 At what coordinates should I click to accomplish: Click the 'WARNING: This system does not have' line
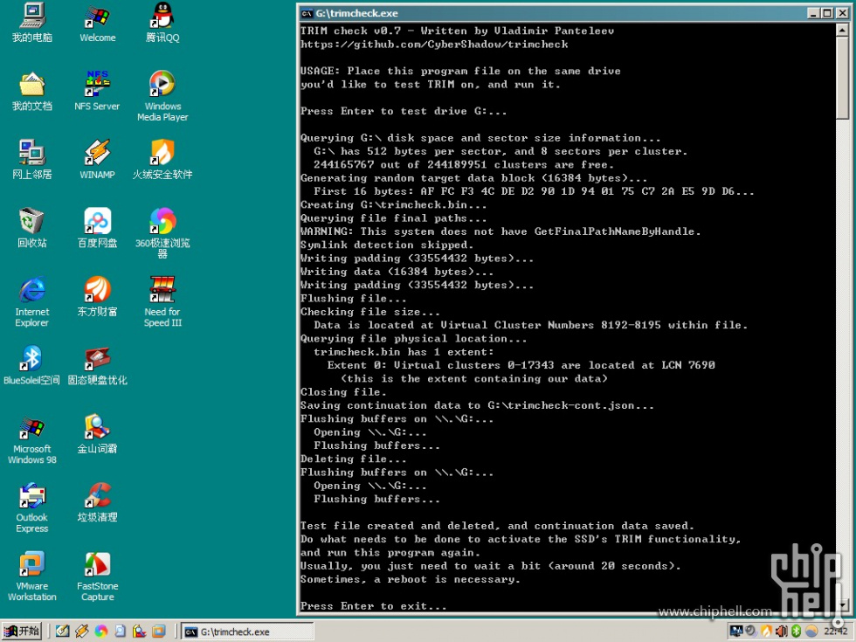click(500, 231)
